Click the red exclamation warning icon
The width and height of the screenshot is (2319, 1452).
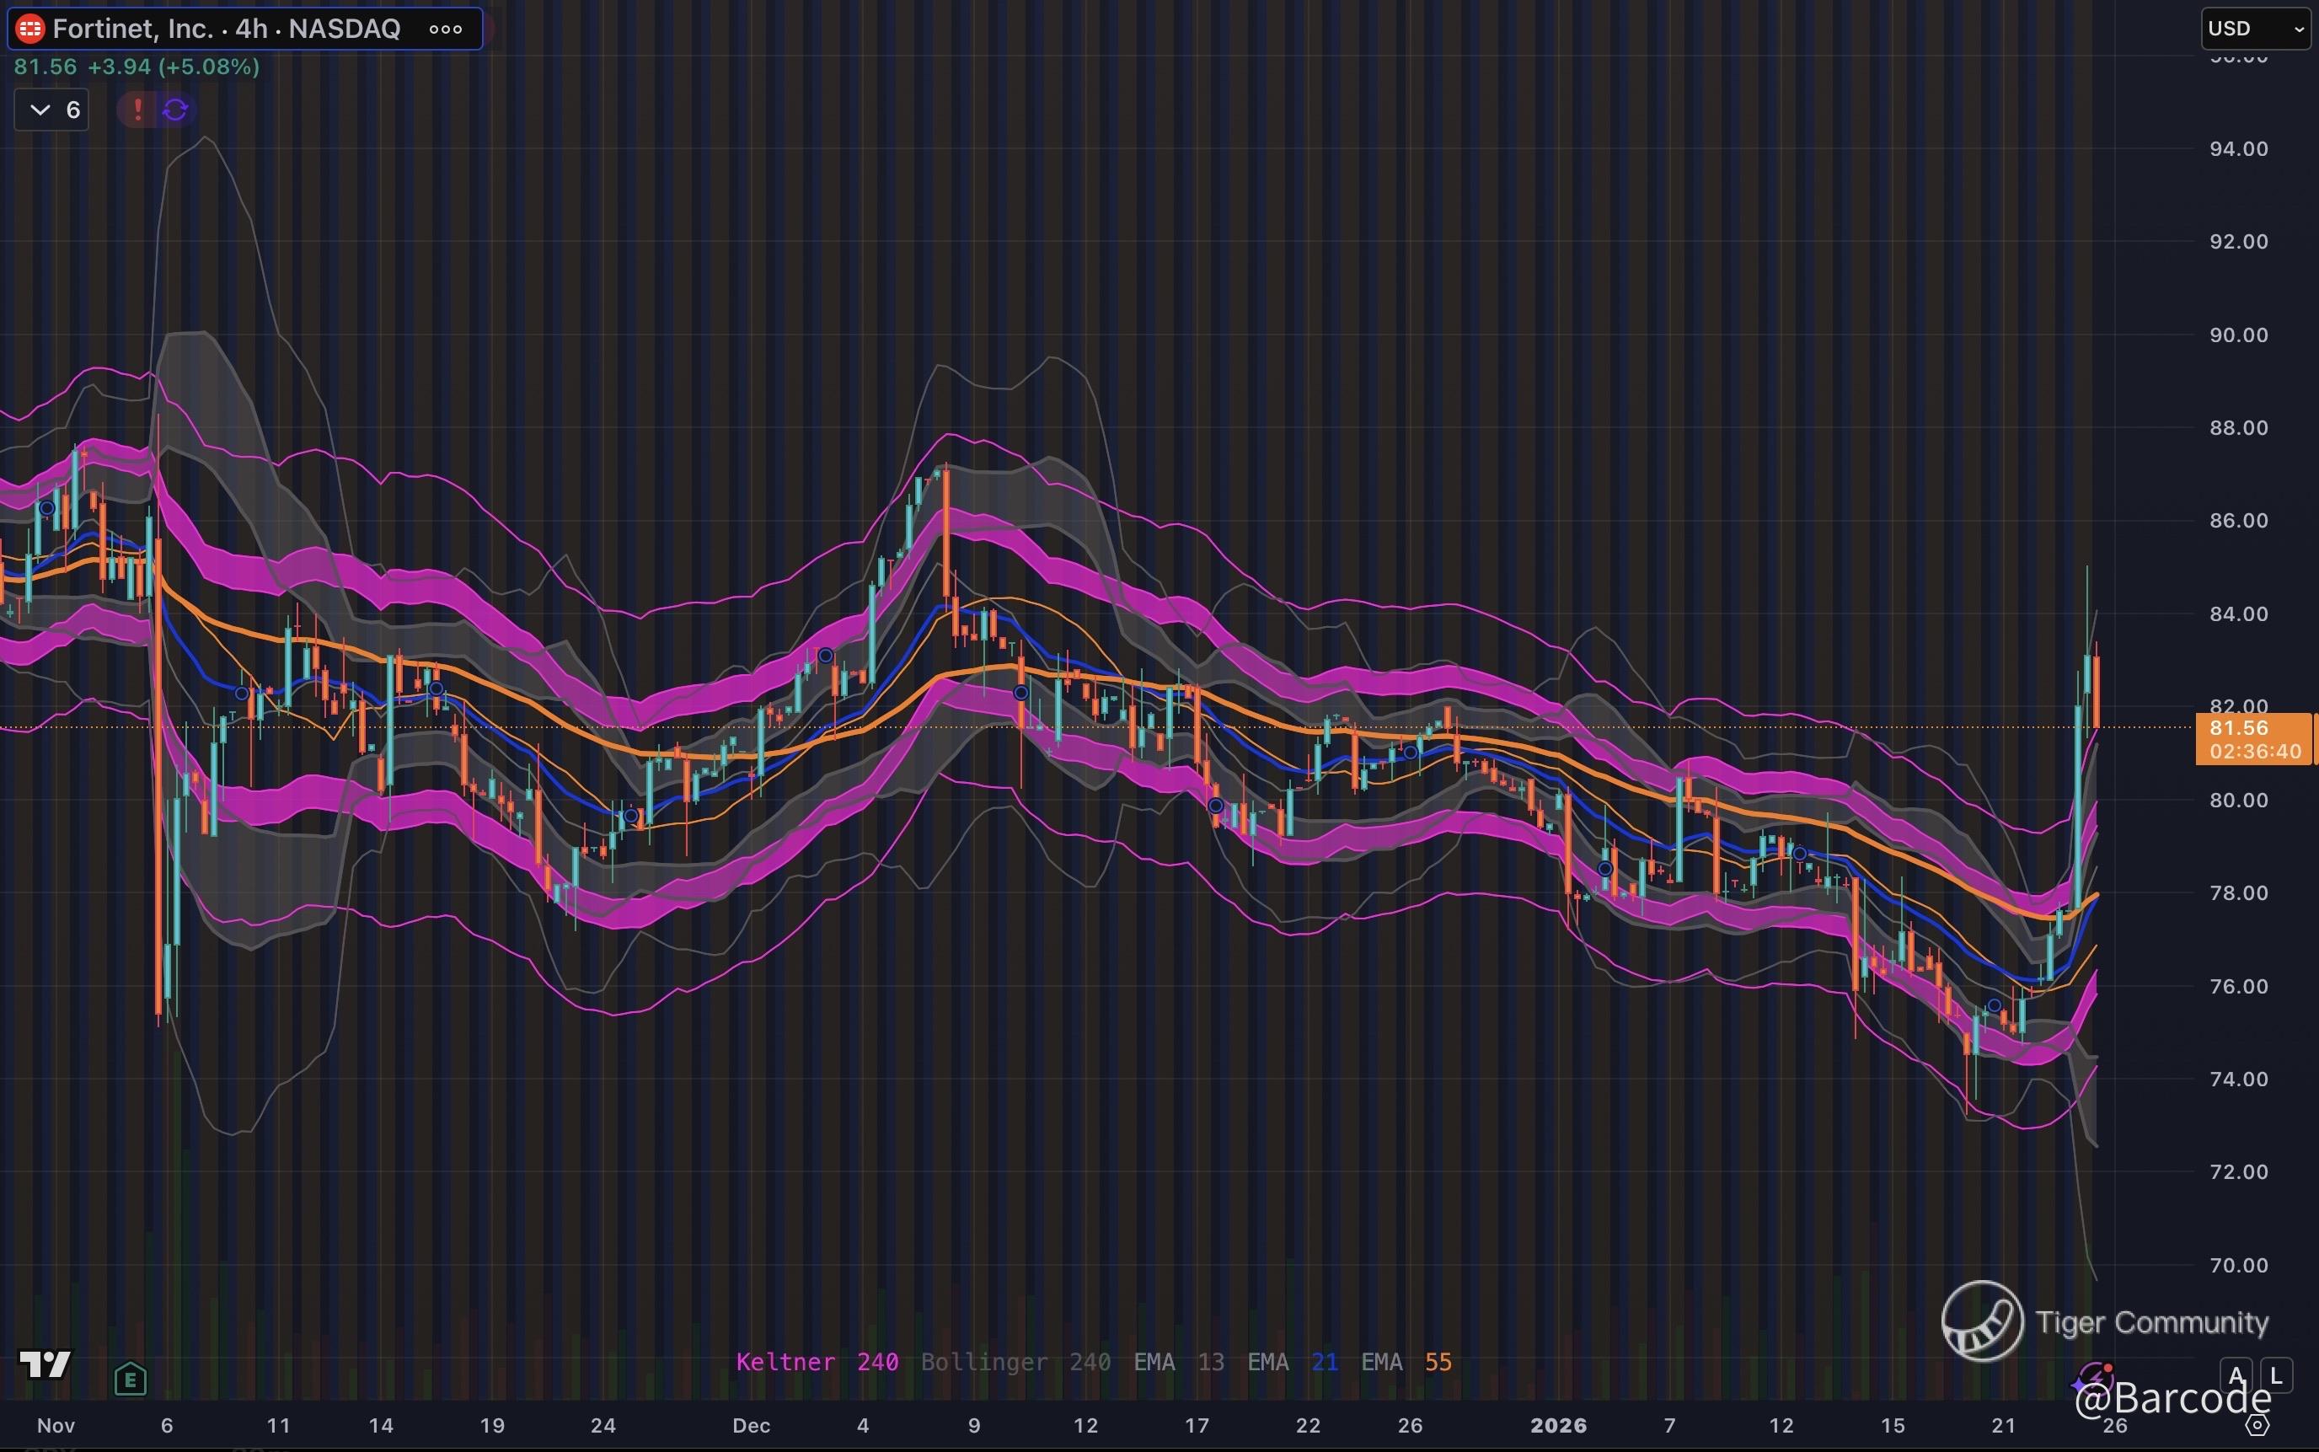(137, 110)
